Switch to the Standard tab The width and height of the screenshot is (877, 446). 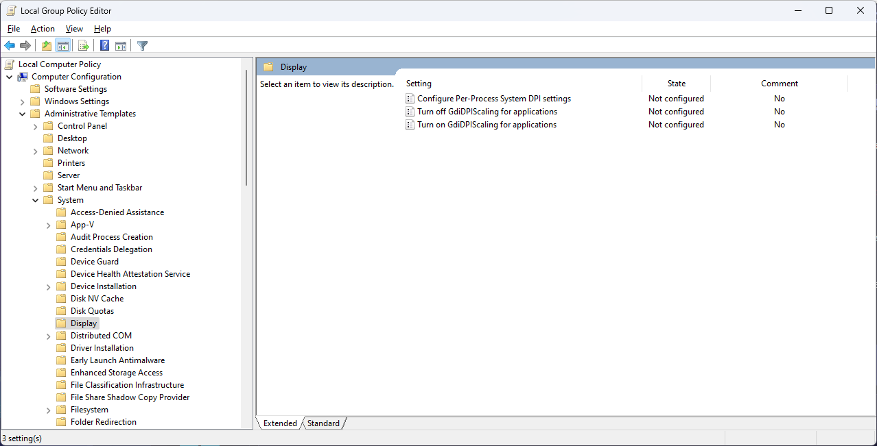click(x=323, y=423)
